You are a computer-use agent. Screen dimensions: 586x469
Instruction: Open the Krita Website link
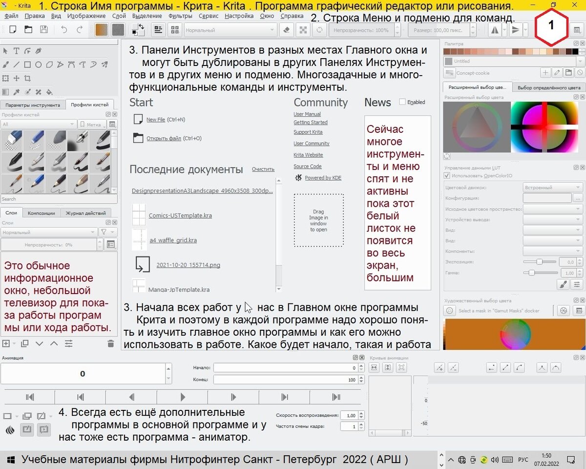pyautogui.click(x=308, y=155)
